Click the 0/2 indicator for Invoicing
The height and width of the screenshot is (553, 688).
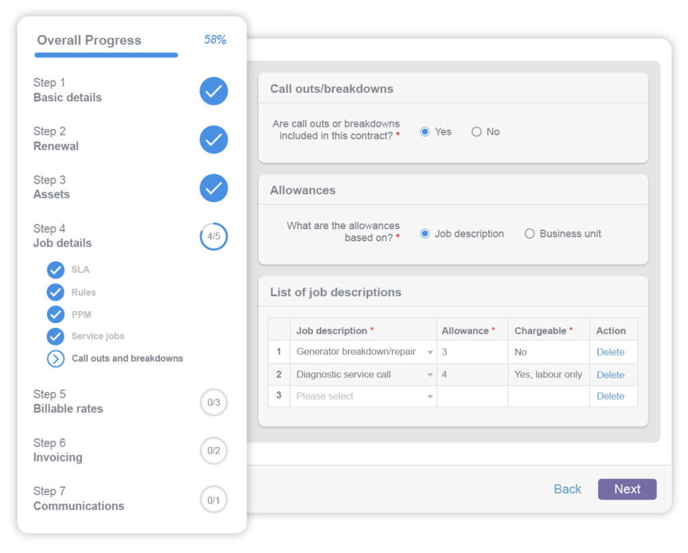coord(214,451)
